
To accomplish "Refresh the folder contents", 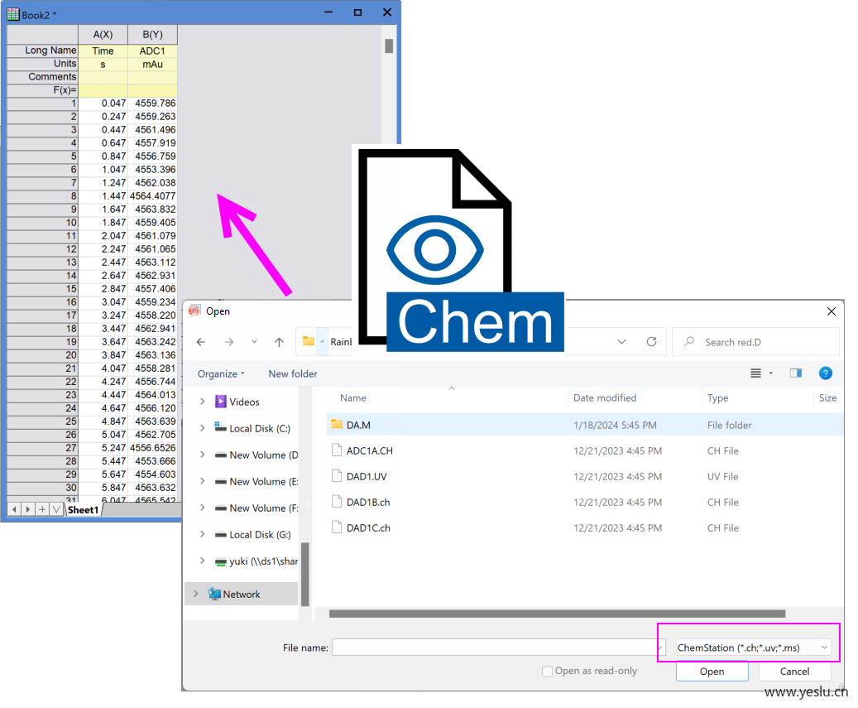I will click(x=651, y=342).
